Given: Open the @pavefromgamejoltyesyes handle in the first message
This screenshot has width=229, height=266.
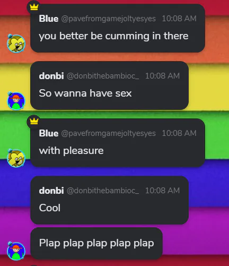Looking at the screenshot, I should click(x=109, y=19).
